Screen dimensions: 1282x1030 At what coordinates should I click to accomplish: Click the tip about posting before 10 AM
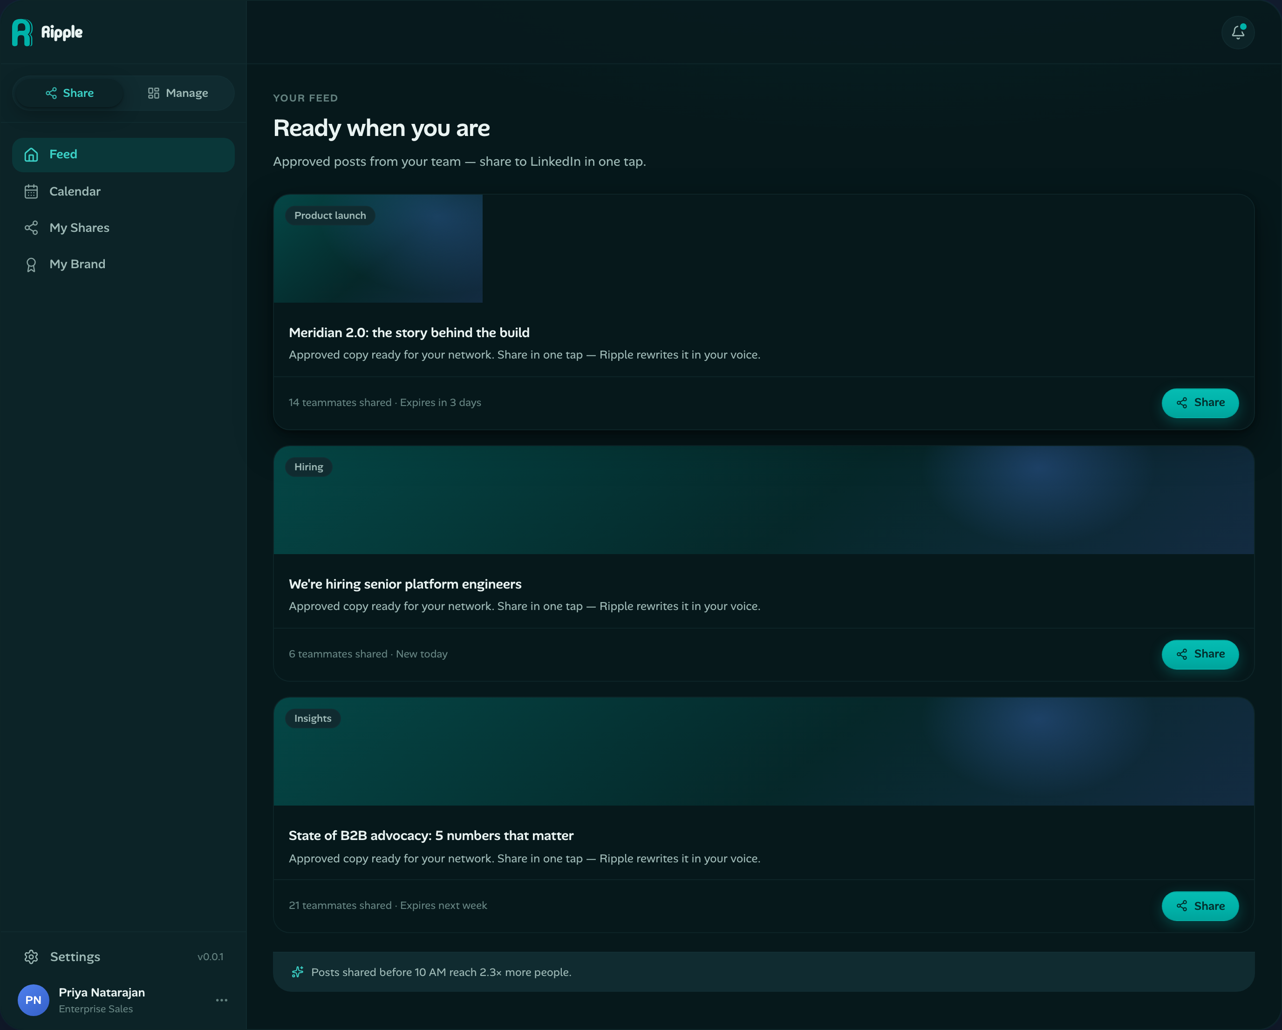point(441,972)
